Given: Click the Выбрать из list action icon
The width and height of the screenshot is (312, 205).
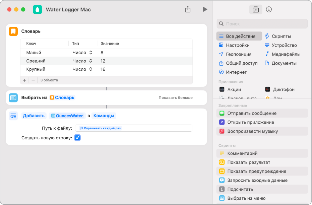Looking at the screenshot, I should (x=13, y=97).
